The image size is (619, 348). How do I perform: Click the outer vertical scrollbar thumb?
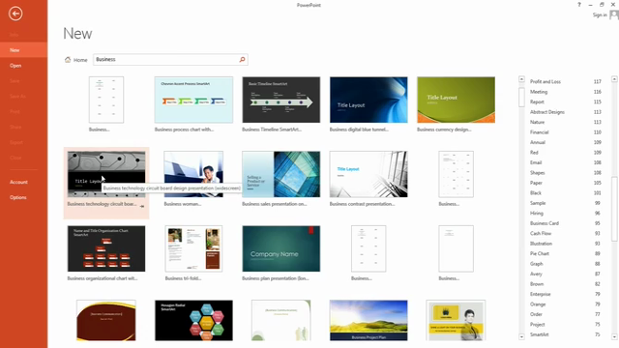point(614,209)
